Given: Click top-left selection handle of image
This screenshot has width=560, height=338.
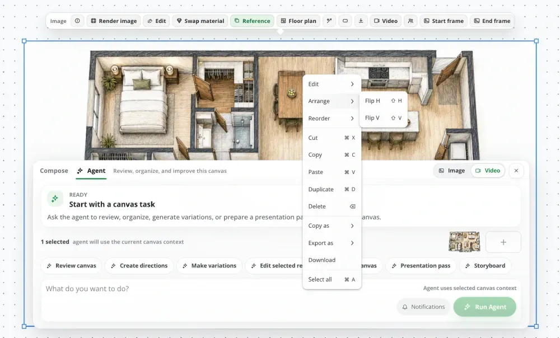Looking at the screenshot, I should click(x=24, y=41).
